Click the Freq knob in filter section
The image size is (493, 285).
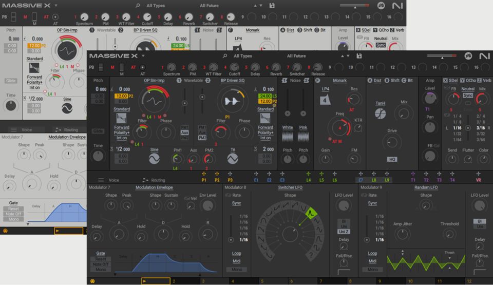point(340,127)
